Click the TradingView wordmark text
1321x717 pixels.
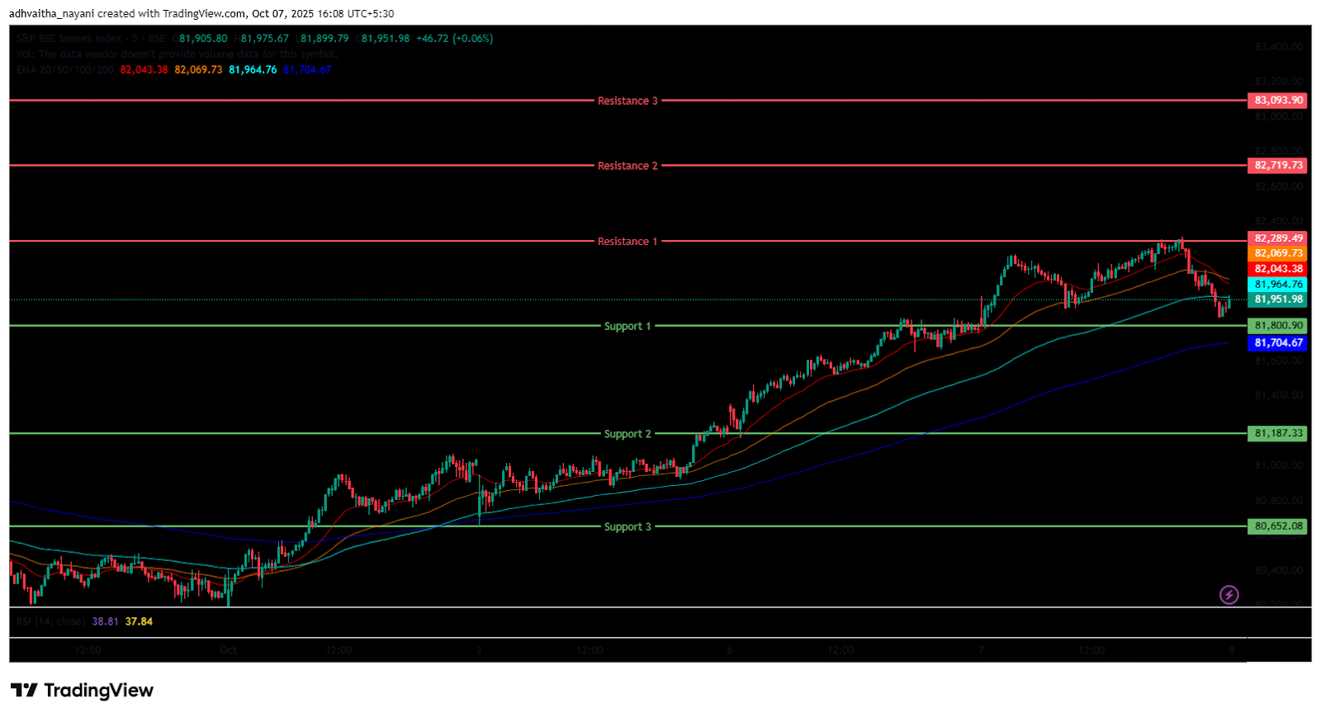pyautogui.click(x=98, y=690)
